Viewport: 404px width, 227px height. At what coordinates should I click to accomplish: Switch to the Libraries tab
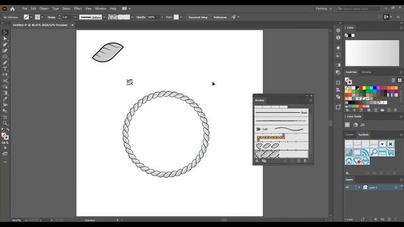[x=366, y=72]
